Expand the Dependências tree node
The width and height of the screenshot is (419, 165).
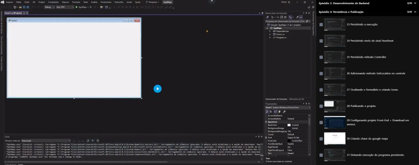270,31
